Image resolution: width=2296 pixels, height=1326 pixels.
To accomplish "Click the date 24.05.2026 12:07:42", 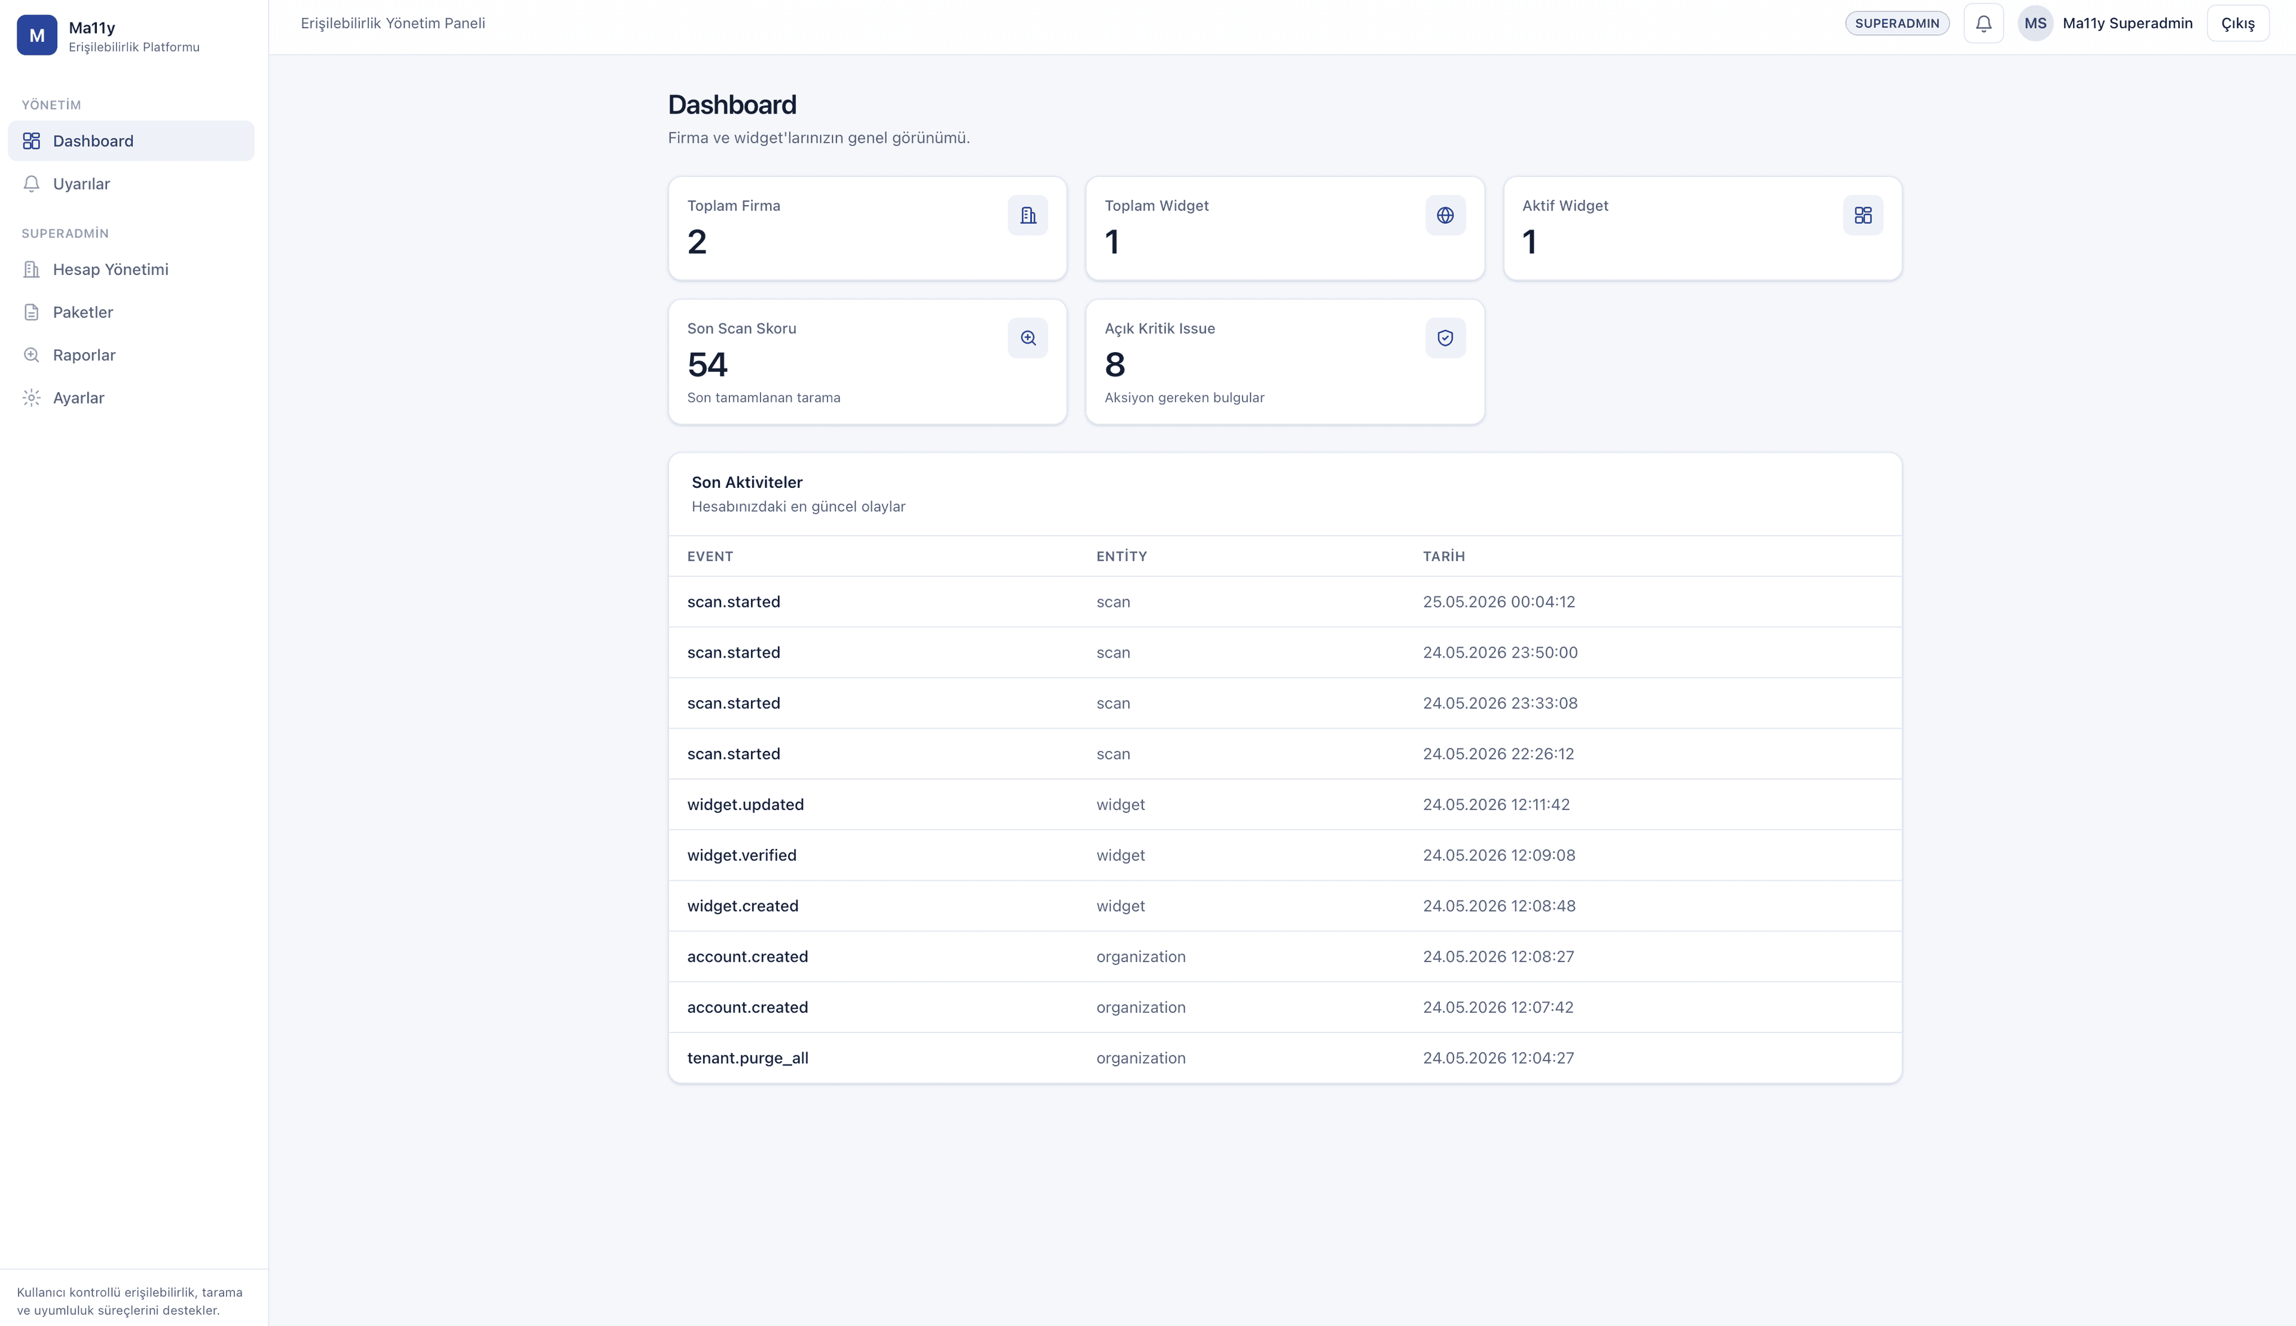I will pos(1498,1007).
